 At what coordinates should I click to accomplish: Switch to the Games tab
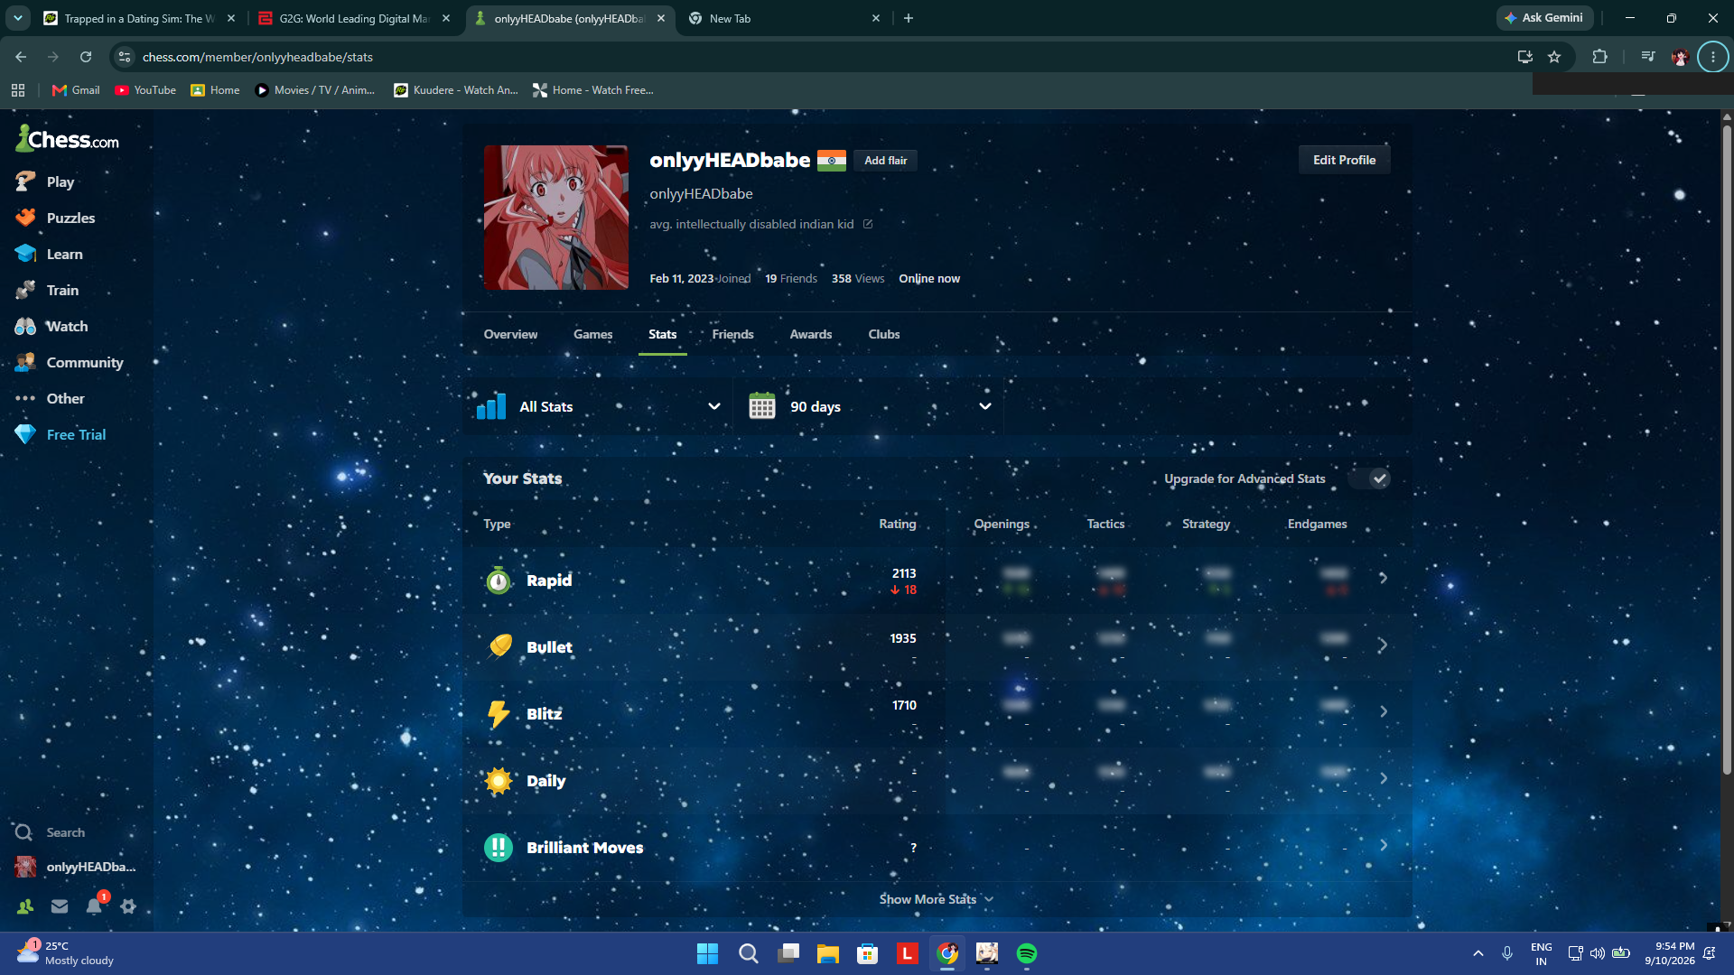click(592, 334)
